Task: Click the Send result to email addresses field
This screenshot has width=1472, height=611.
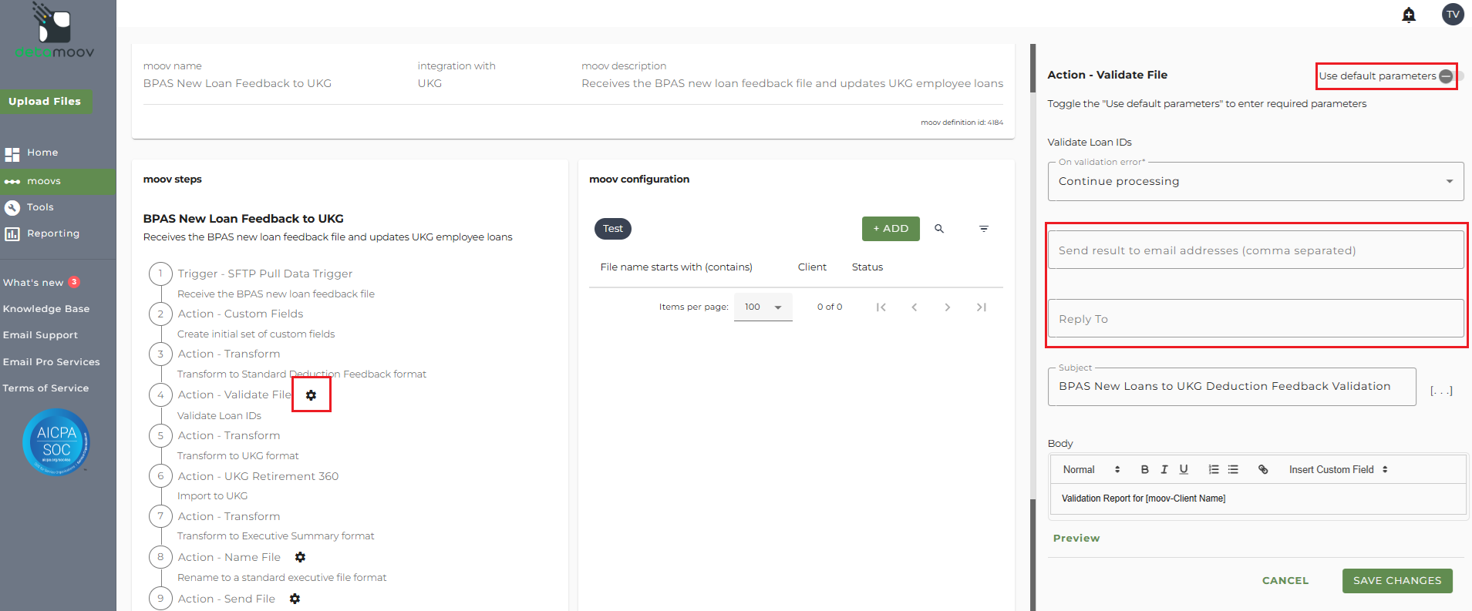Action: [1255, 250]
